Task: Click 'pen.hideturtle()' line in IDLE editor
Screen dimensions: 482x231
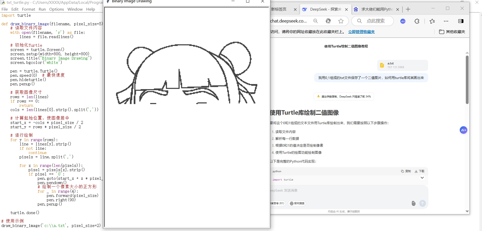Action: coord(28,80)
